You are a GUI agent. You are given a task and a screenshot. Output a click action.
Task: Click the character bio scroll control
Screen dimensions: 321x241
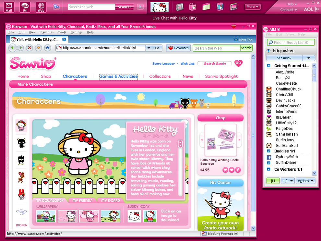[x=180, y=144]
